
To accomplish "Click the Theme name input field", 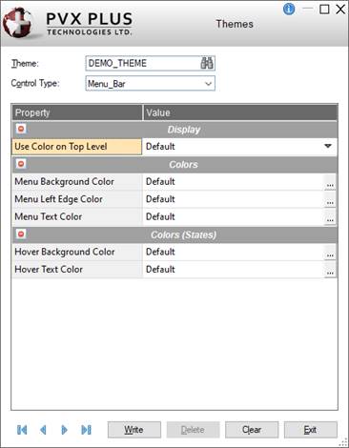I will (x=143, y=63).
